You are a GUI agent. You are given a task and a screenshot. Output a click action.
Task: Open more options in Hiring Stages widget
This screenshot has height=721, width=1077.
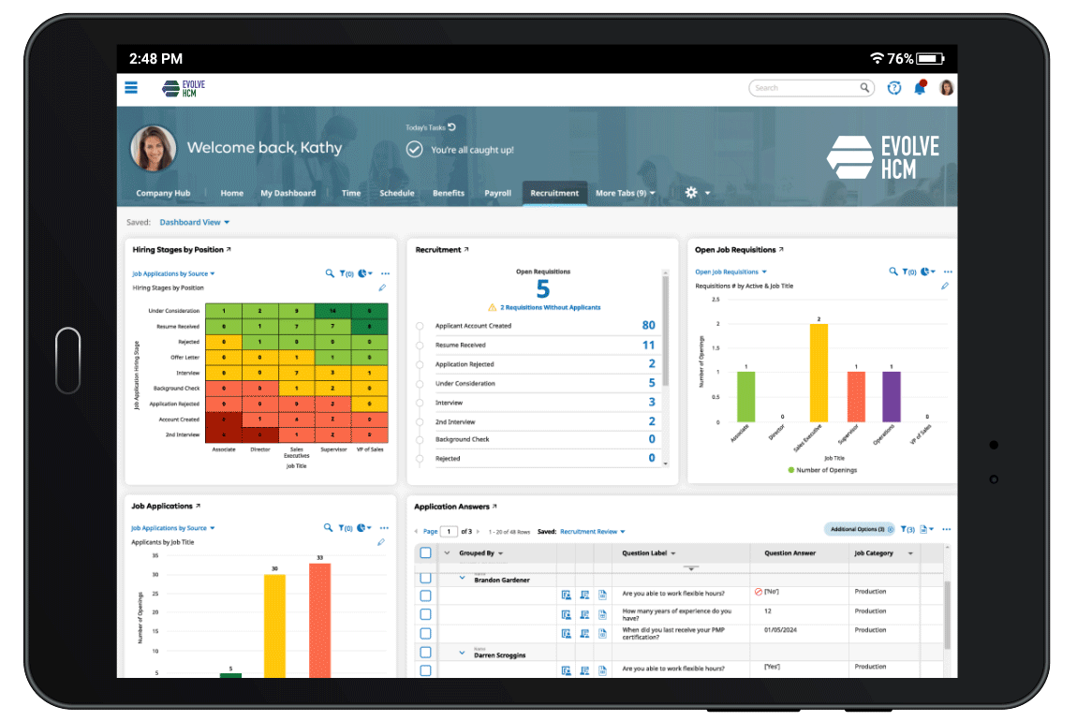click(x=385, y=273)
